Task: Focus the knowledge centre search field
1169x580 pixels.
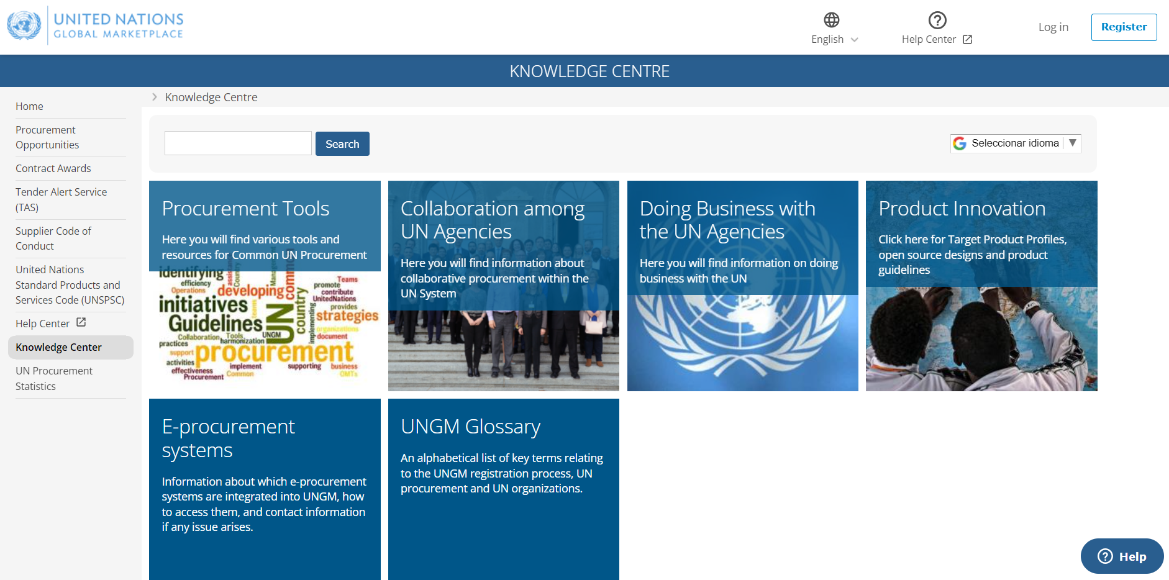Action: point(238,143)
